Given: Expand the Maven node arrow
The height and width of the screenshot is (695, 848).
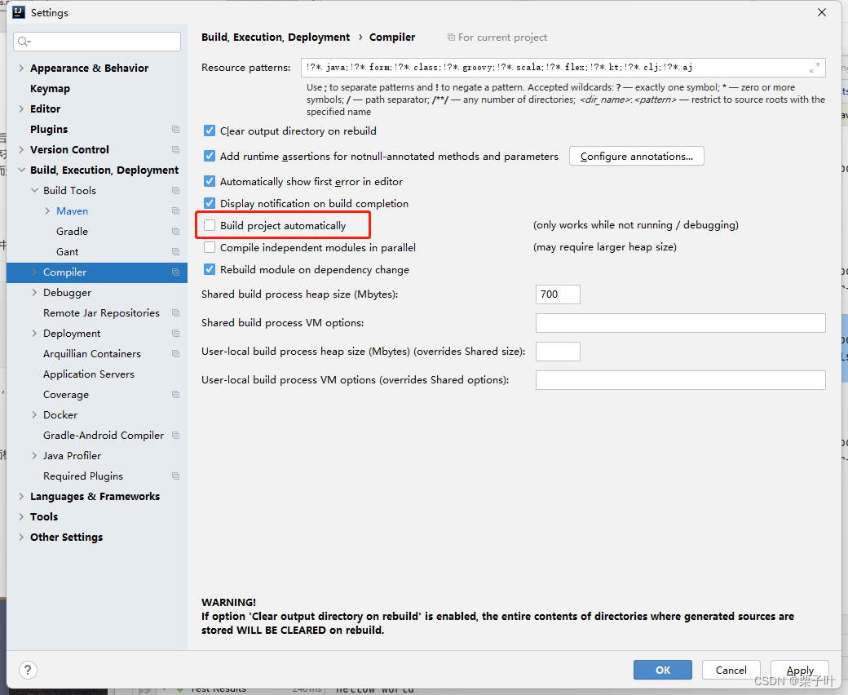Looking at the screenshot, I should point(47,211).
